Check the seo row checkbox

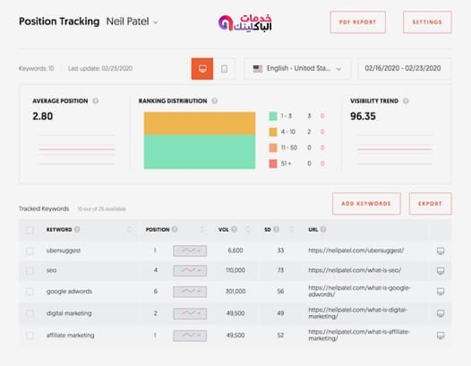[30, 271]
